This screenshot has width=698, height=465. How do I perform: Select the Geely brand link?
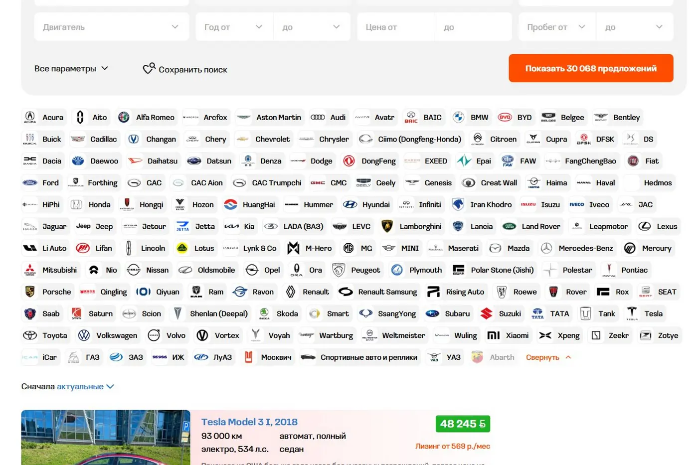376,183
